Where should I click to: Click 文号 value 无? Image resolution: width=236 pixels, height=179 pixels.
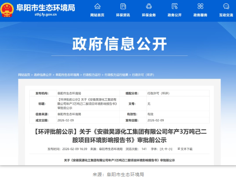[x=149, y=104]
